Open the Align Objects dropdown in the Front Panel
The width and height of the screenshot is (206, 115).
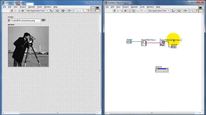click(52, 11)
